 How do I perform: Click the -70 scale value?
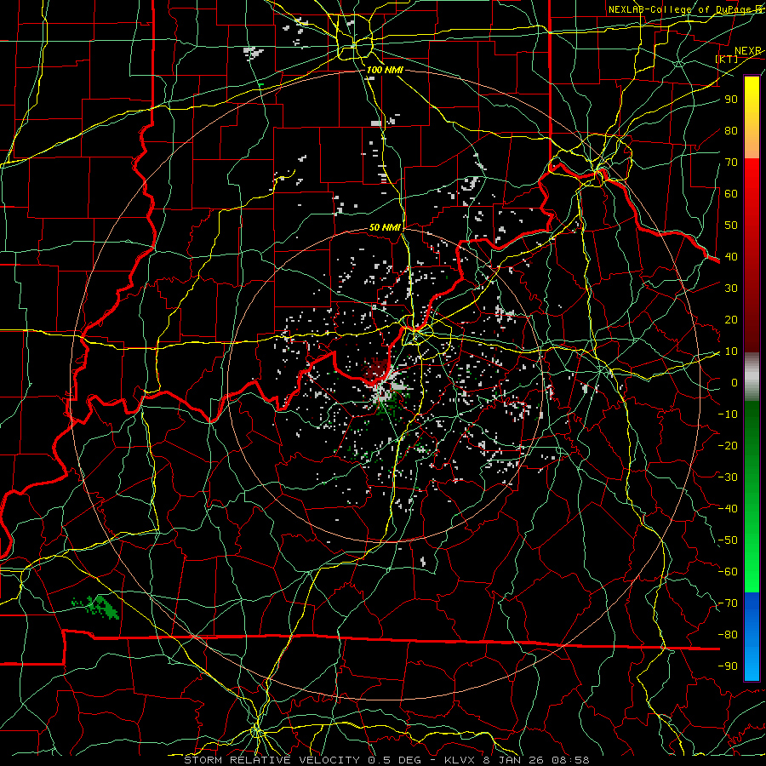pyautogui.click(x=728, y=603)
